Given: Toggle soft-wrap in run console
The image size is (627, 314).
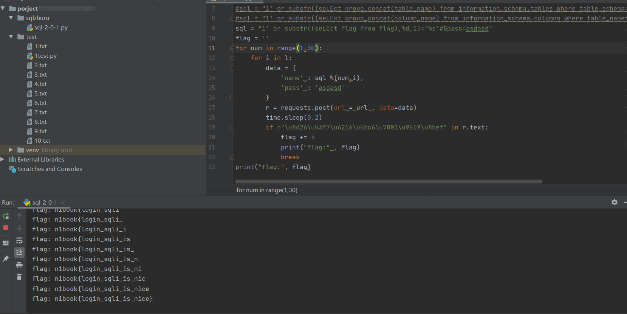Looking at the screenshot, I should tap(19, 240).
